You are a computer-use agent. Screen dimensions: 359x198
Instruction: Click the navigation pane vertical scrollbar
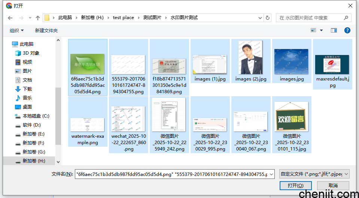tap(58, 112)
